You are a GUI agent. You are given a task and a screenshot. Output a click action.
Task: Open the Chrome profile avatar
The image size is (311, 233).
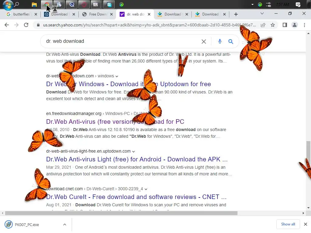(x=295, y=25)
